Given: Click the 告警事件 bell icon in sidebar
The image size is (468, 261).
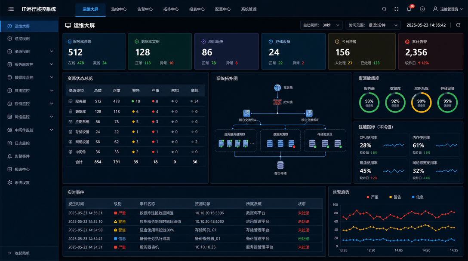Looking at the screenshot, I should 9,156.
